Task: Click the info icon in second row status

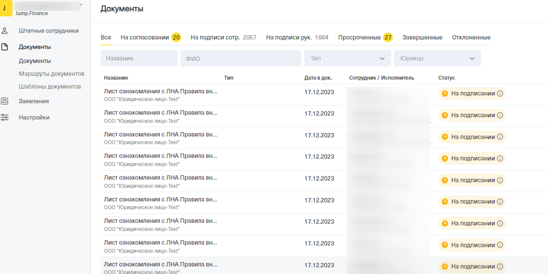Action: tap(500, 115)
